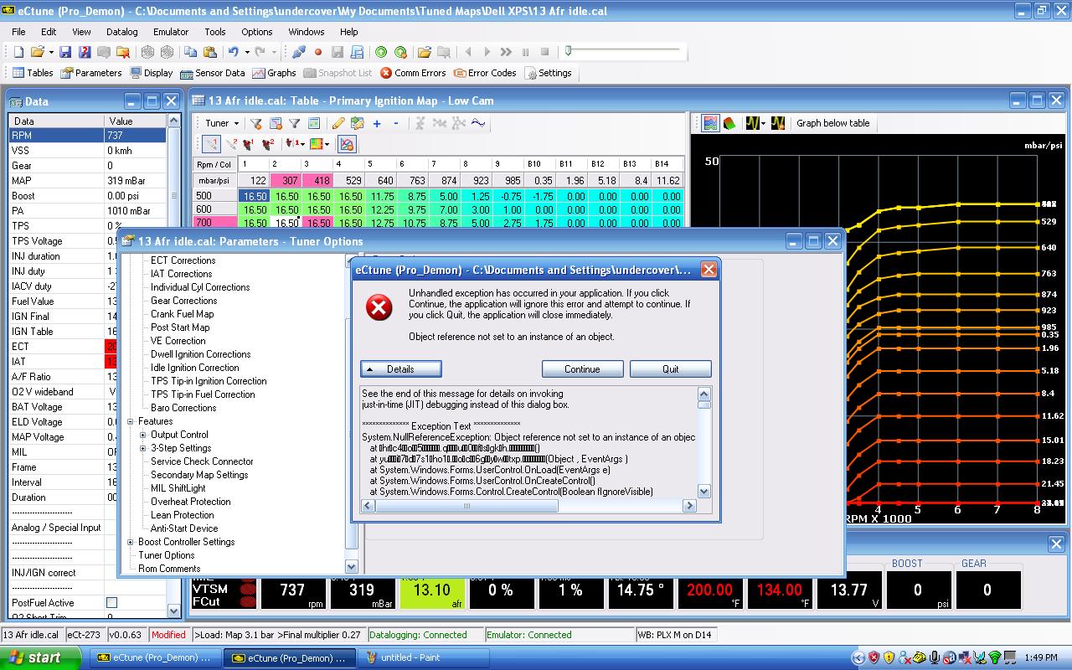Select Rom Comments in parameters tree
The height and width of the screenshot is (670, 1072).
170,569
